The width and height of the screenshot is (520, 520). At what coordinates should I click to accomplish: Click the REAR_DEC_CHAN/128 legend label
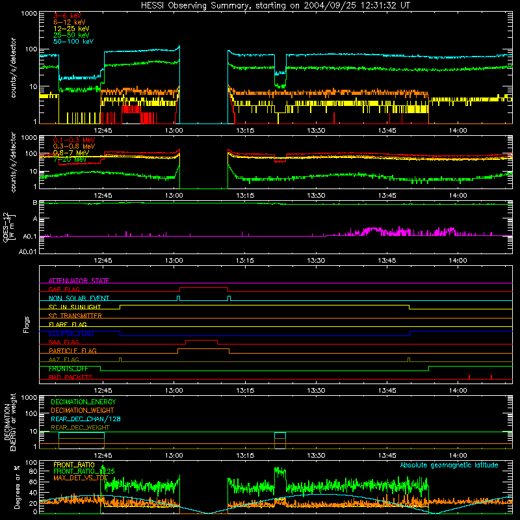coord(86,419)
